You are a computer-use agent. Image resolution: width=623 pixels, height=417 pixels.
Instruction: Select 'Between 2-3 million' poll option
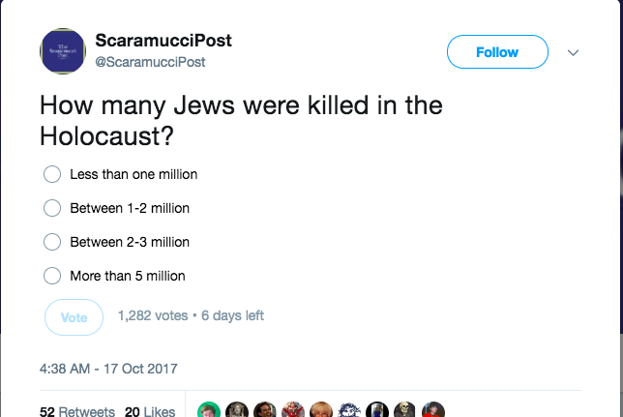(53, 242)
